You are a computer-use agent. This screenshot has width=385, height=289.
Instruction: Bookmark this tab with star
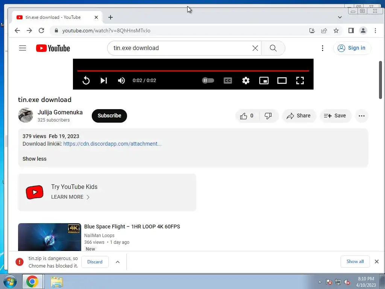click(x=336, y=30)
